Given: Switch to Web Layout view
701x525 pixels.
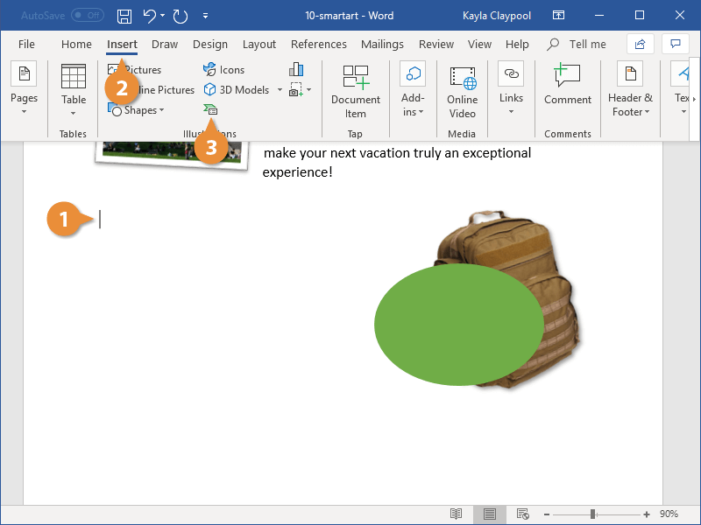Looking at the screenshot, I should (523, 514).
